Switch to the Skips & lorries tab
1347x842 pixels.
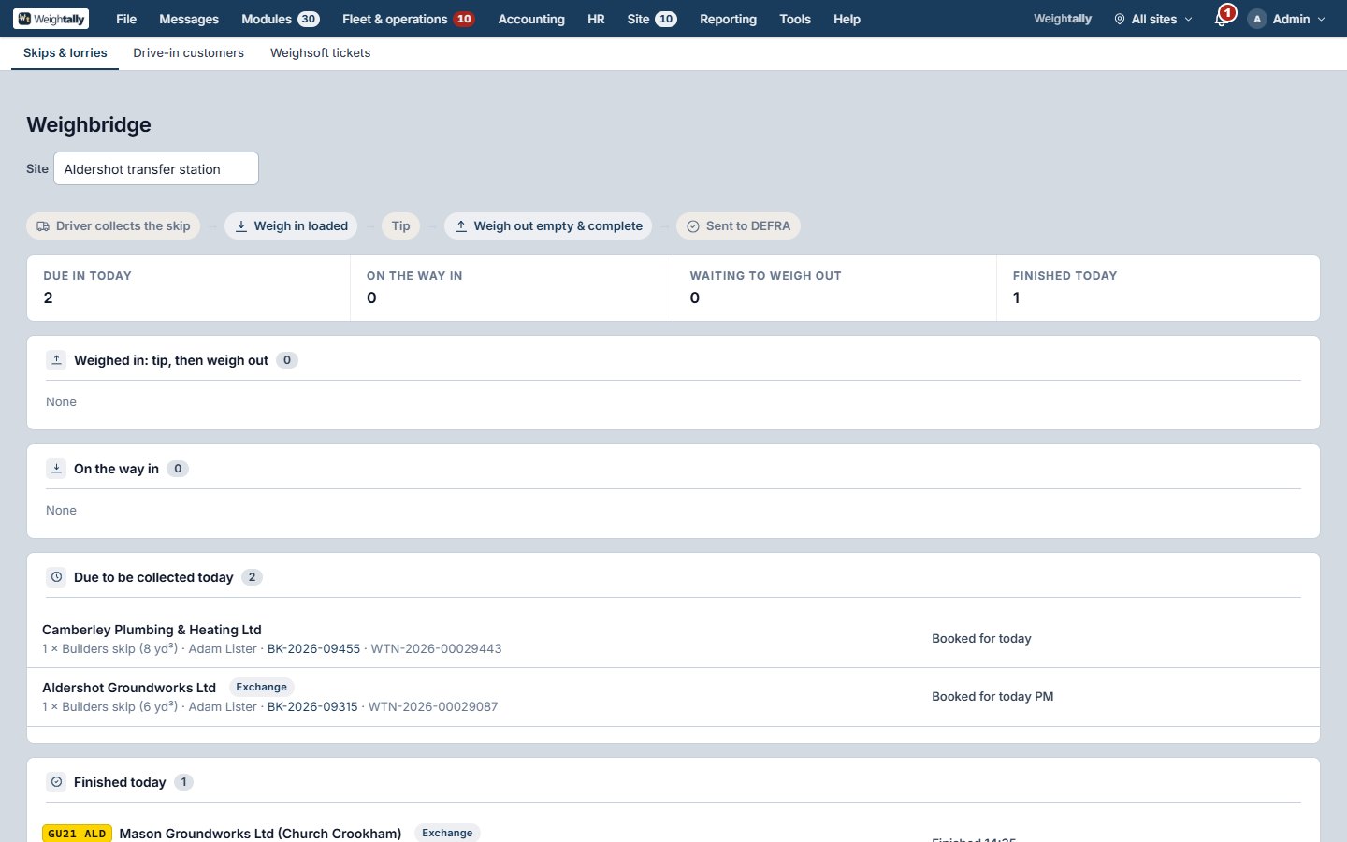65,53
